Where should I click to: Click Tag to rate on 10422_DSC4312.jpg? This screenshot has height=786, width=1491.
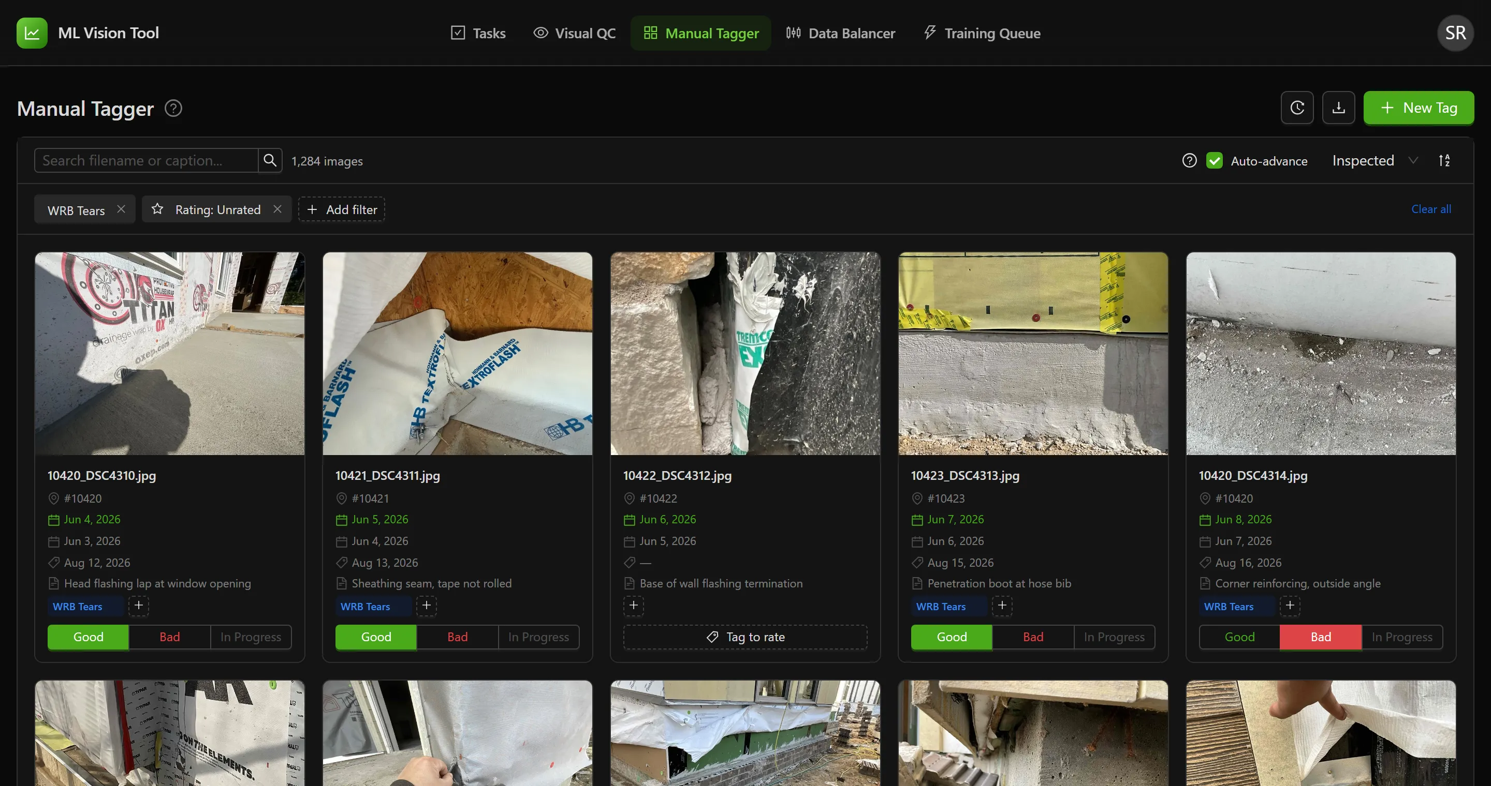click(x=745, y=637)
